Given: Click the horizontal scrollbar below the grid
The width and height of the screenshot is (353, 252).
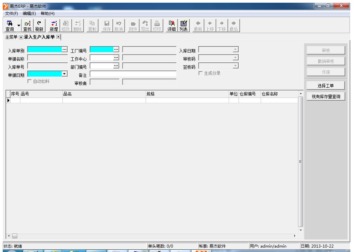Looking at the screenshot, I should 153,236.
